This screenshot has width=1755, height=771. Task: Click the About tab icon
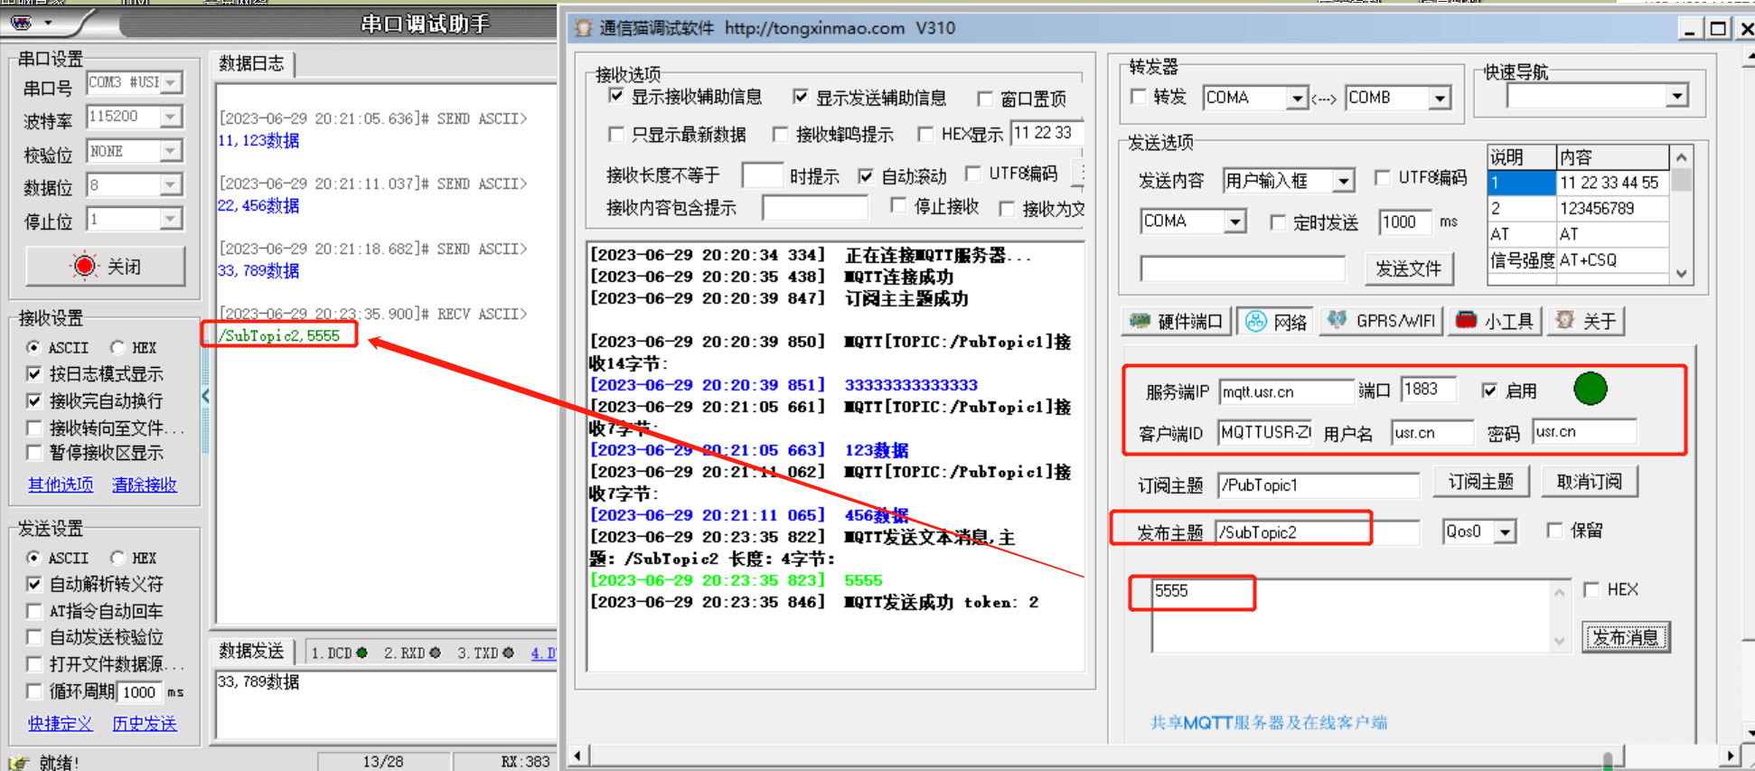tap(1565, 320)
